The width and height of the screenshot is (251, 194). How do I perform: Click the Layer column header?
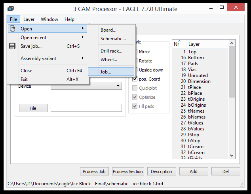(x=207, y=44)
